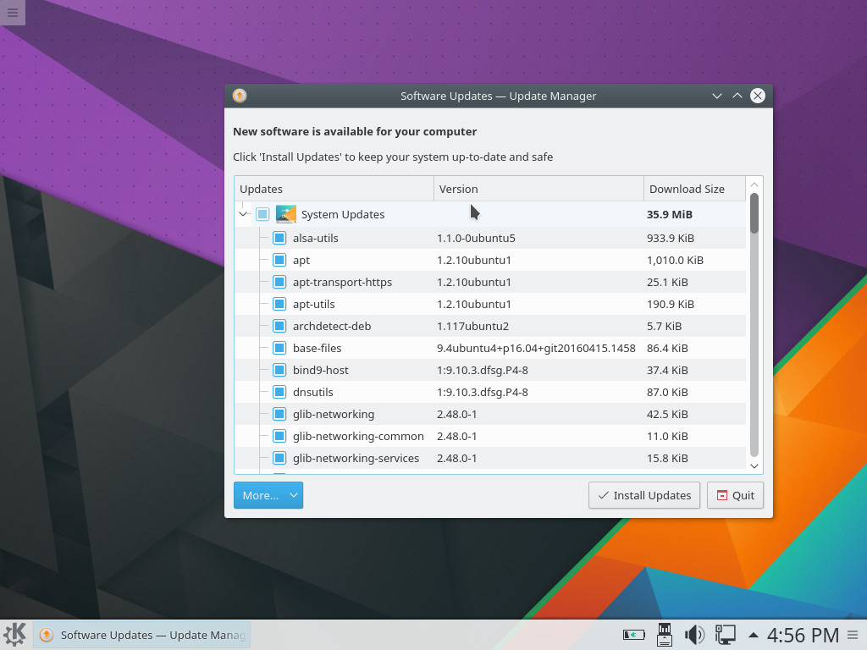Maximize the Update Manager window

click(737, 96)
